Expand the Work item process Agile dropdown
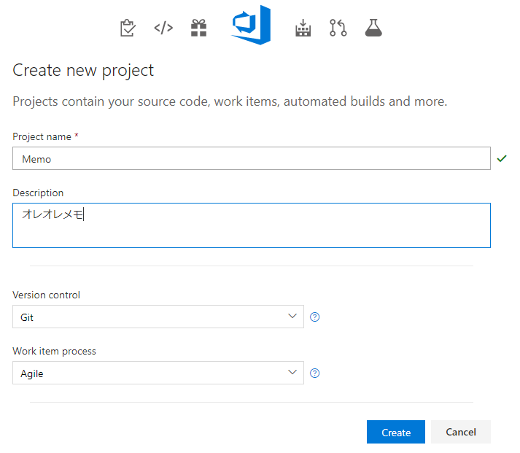 158,373
